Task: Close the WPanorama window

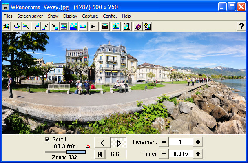Action: [x=241, y=7]
